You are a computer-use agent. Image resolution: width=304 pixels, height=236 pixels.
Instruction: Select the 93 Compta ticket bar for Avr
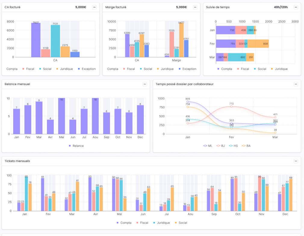90,194
